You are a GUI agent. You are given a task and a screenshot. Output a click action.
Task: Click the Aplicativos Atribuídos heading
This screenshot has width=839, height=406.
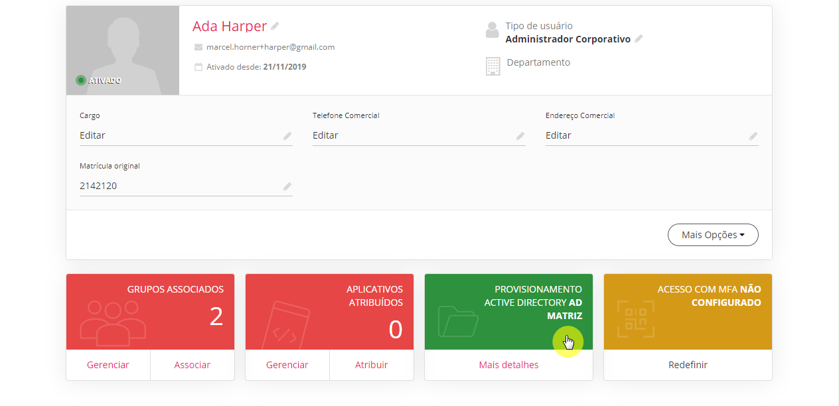[374, 296]
